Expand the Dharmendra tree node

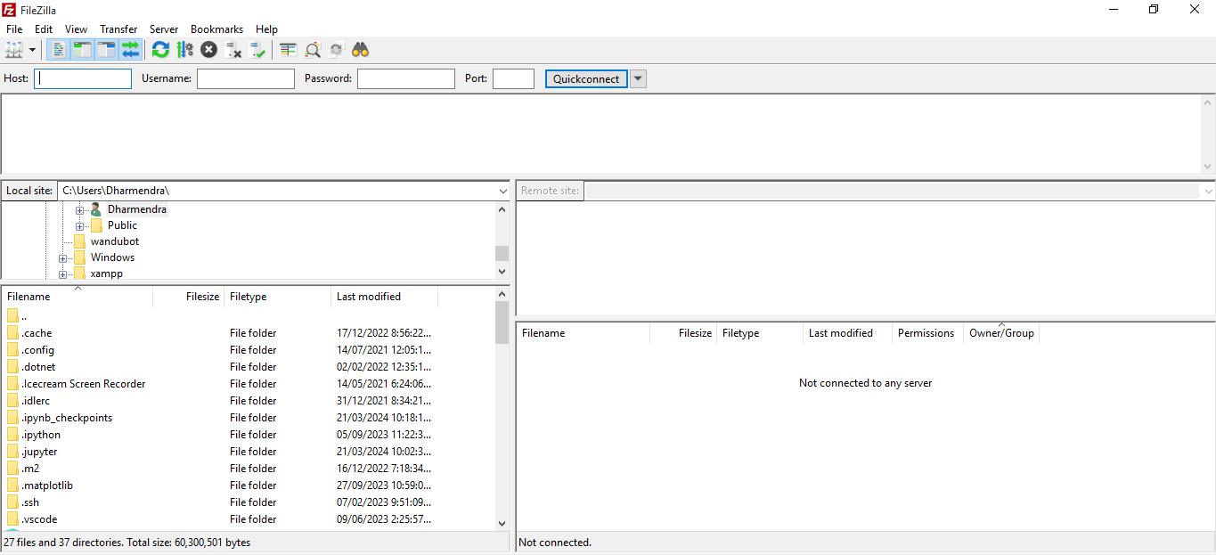click(79, 210)
